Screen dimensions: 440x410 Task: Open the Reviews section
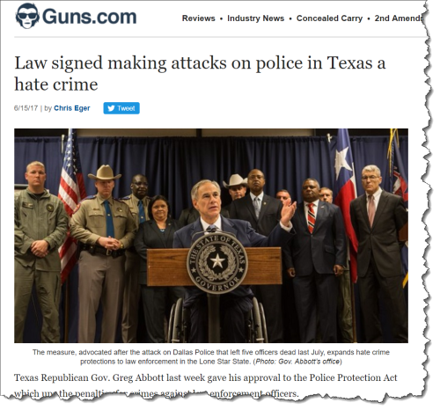(199, 18)
